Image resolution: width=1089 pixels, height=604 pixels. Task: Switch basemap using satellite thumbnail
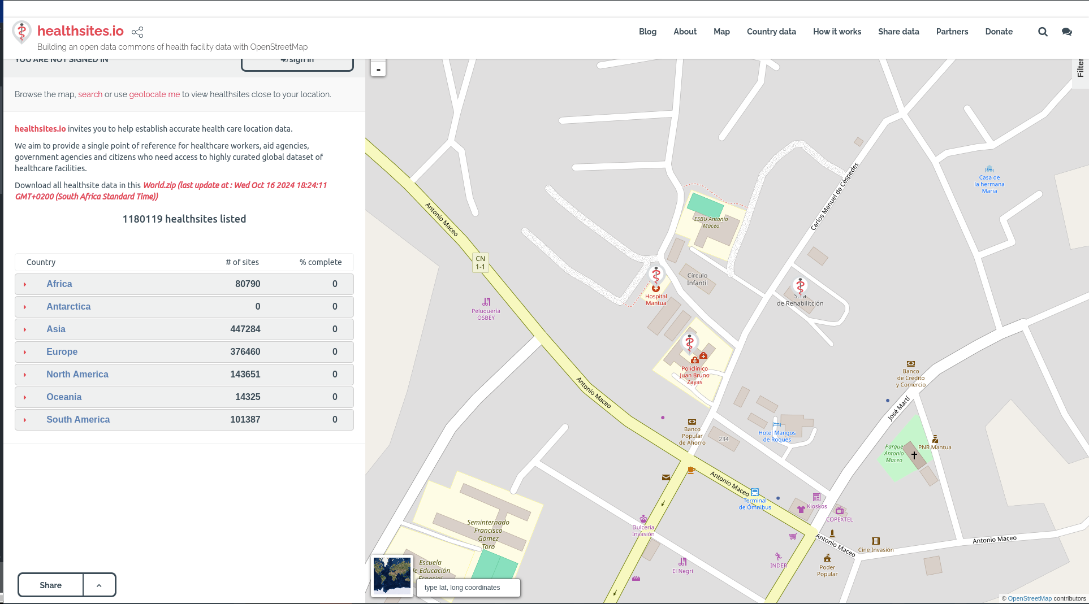[392, 575]
